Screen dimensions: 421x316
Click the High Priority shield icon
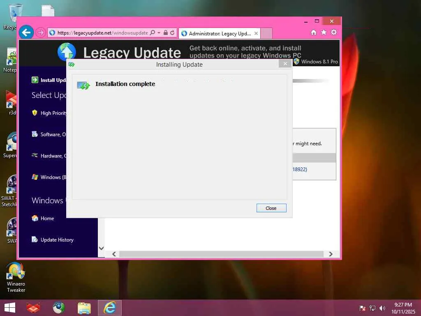pos(35,113)
